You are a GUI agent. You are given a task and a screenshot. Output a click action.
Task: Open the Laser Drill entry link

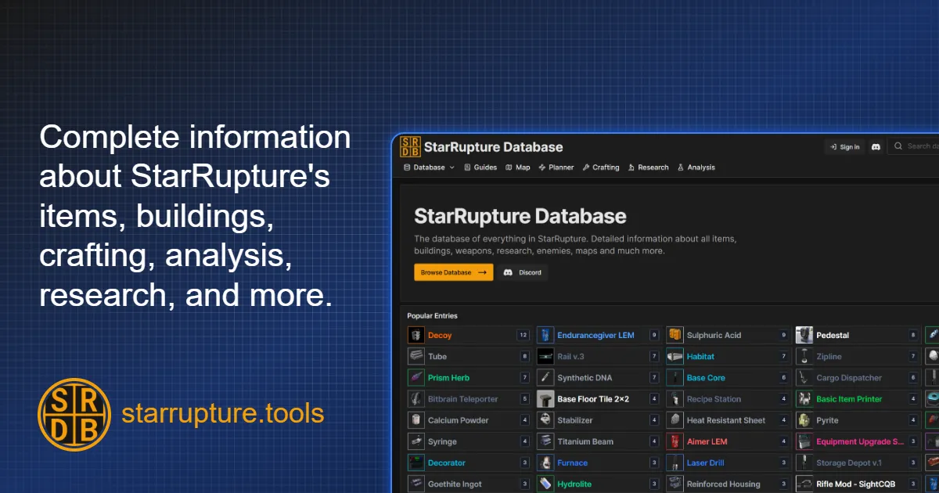[x=708, y=462]
